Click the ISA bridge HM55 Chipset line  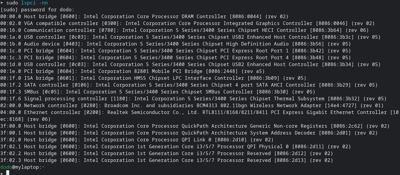(x=153, y=78)
